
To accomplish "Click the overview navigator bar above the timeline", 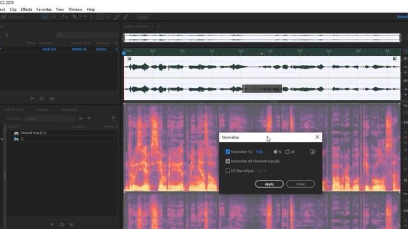I will tap(262, 38).
